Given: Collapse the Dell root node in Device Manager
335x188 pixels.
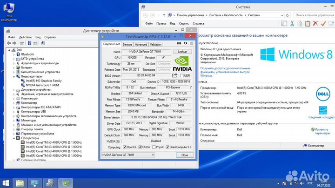Looking at the screenshot, I should pos(9,50).
